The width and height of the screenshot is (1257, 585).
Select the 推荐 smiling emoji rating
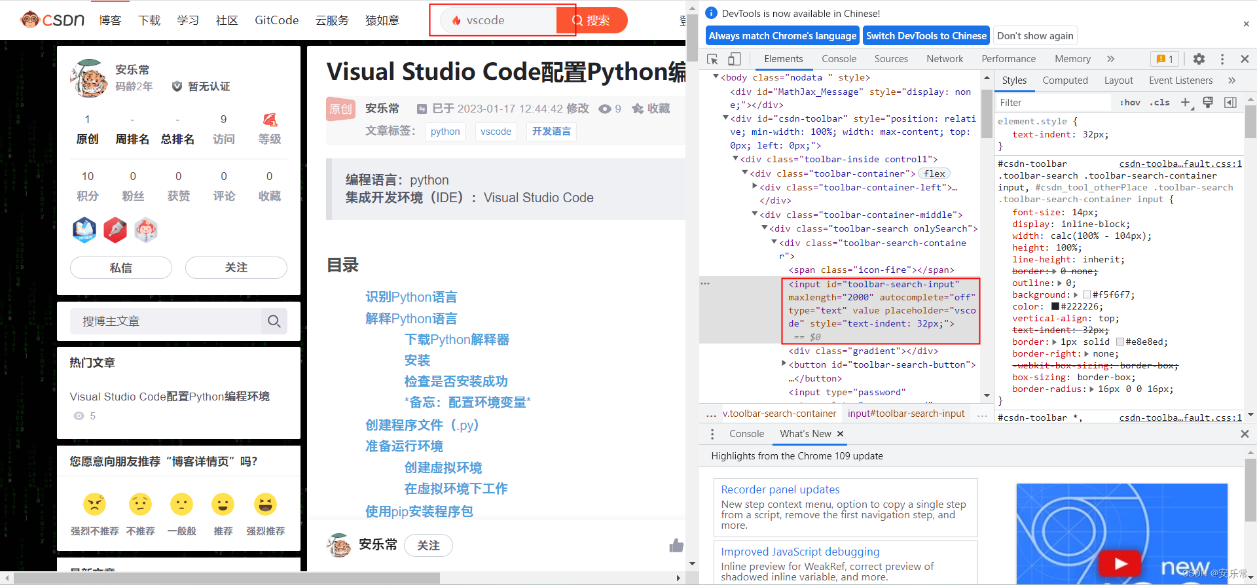pyautogui.click(x=223, y=504)
